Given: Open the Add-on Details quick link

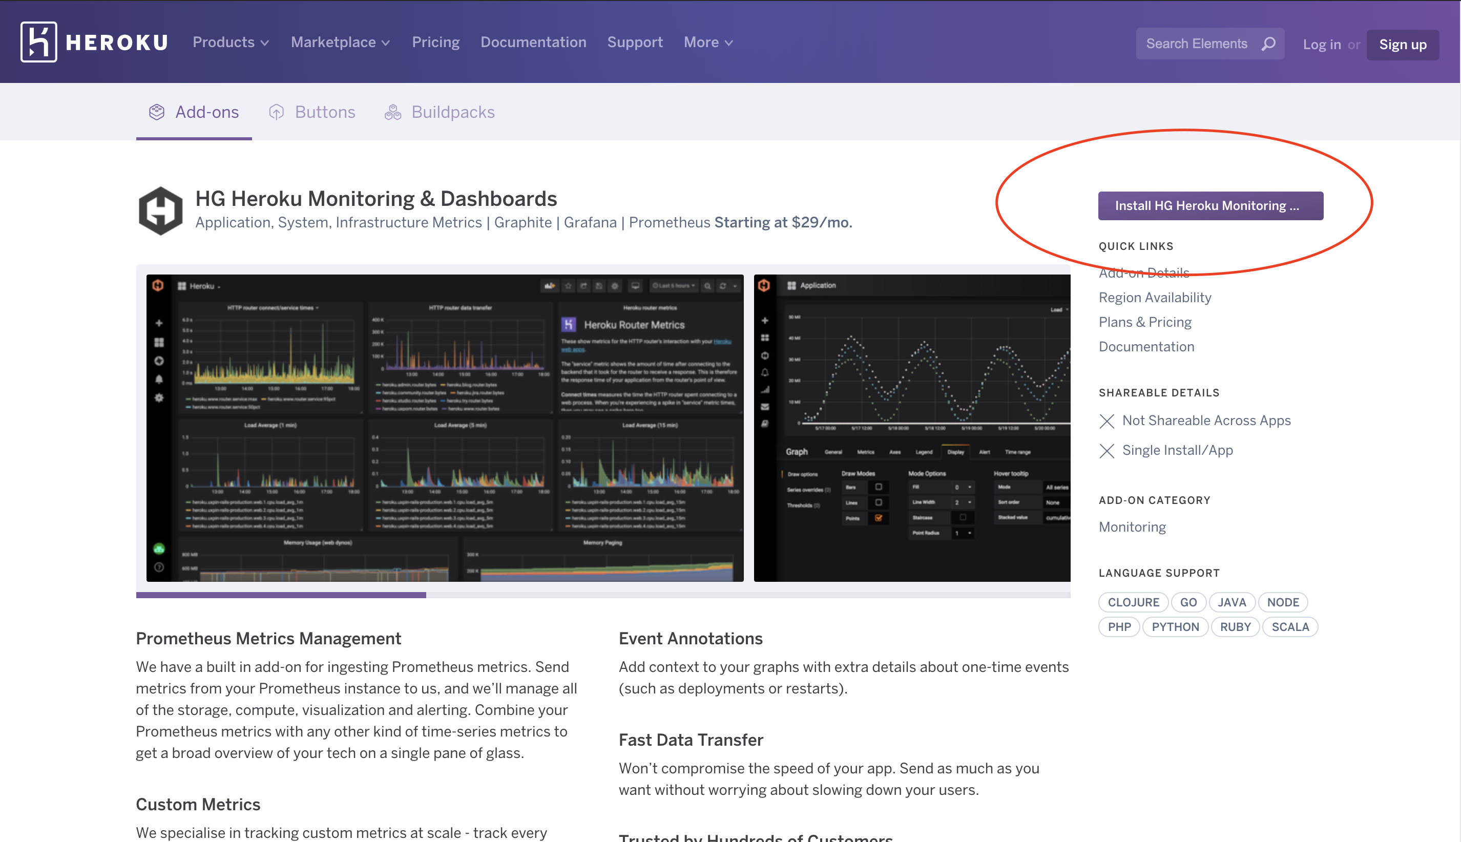Looking at the screenshot, I should (x=1144, y=272).
